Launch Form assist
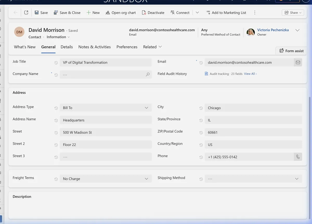Screen dimensions: 312x224 click(x=291, y=51)
